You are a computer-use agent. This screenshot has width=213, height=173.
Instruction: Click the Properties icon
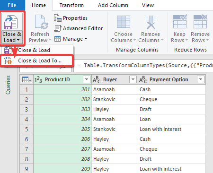(58, 18)
